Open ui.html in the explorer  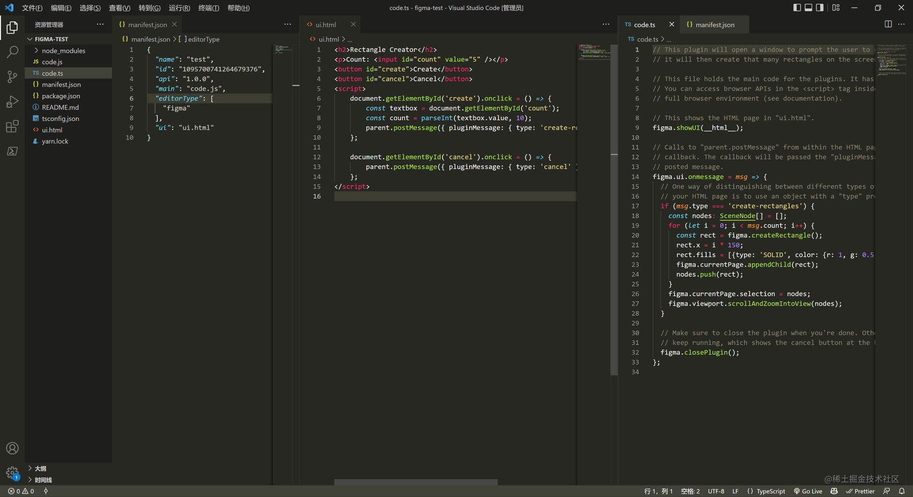(x=68, y=130)
